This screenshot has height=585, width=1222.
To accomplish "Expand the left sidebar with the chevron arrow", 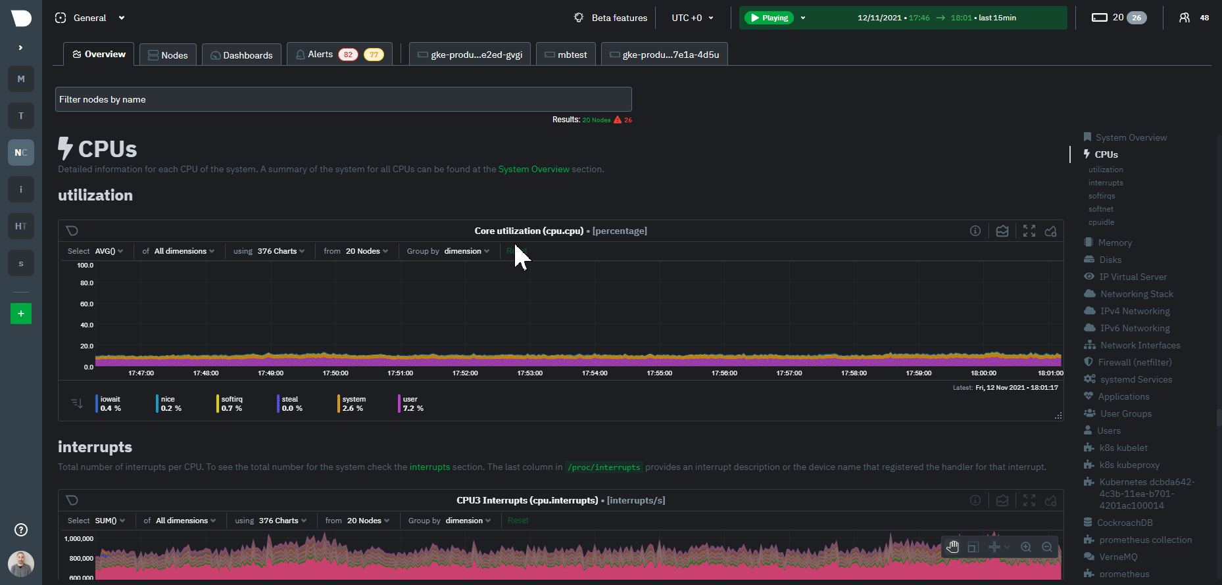I will click(x=21, y=47).
